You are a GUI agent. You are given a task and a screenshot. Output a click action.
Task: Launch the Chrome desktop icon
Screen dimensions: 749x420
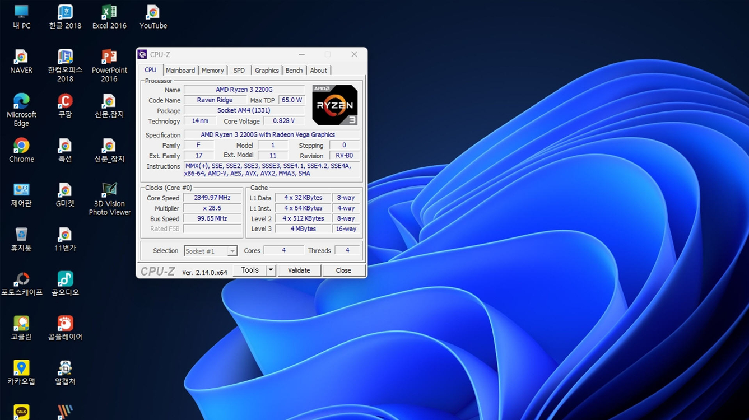point(21,150)
